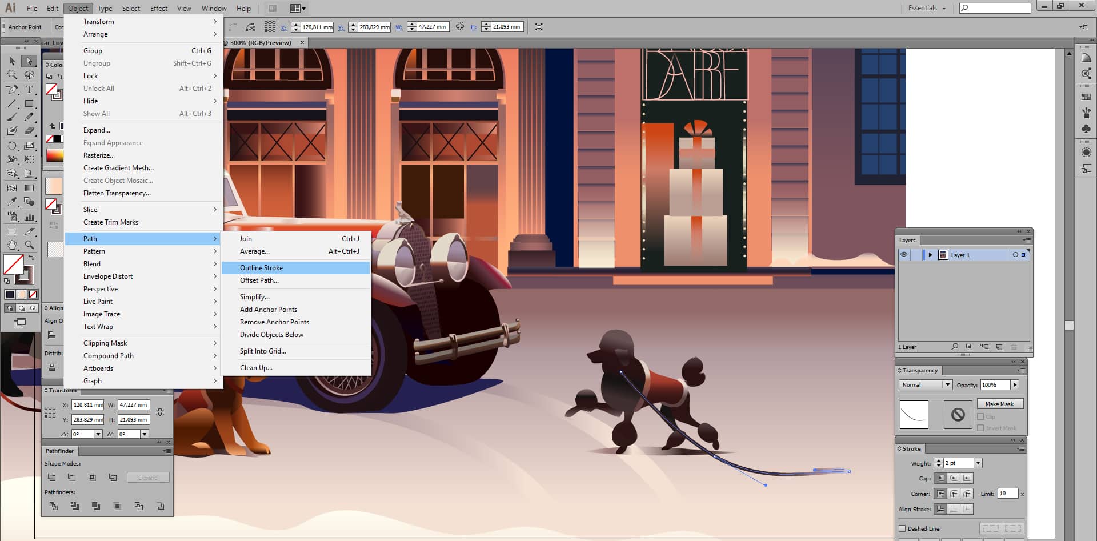The width and height of the screenshot is (1097, 541).
Task: Select the Hand tool
Action: 12,245
